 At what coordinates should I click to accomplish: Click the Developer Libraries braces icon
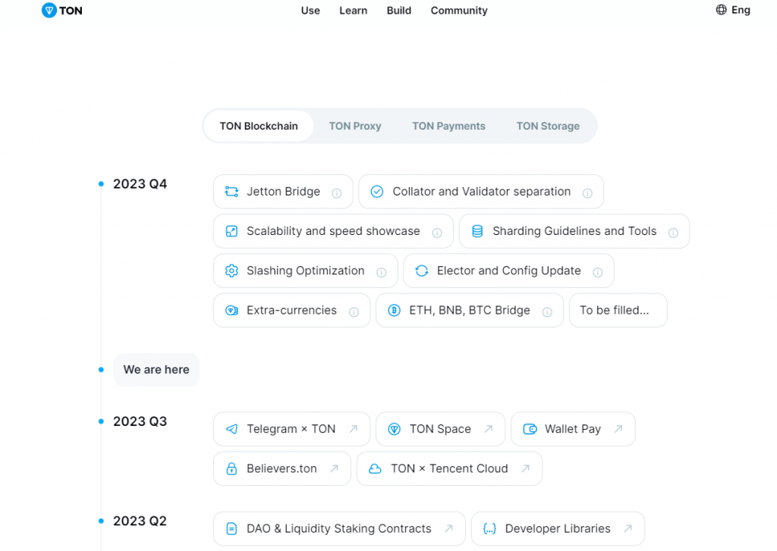point(489,529)
